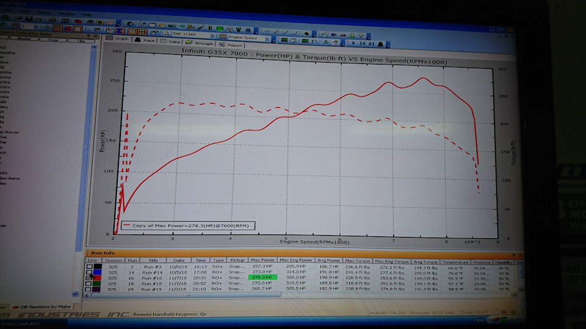
Task: Click the green color swatch for Run #18
Action: 96,283
